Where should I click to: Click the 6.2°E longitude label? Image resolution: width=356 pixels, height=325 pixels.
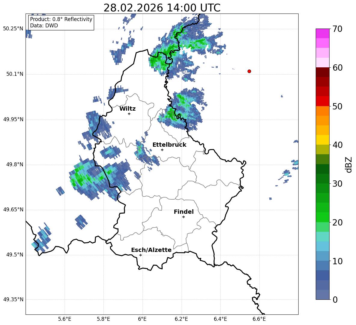click(x=181, y=319)
